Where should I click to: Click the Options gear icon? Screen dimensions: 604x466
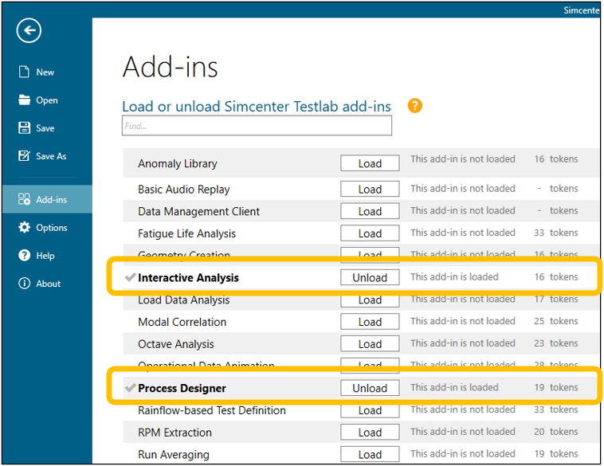pos(24,227)
